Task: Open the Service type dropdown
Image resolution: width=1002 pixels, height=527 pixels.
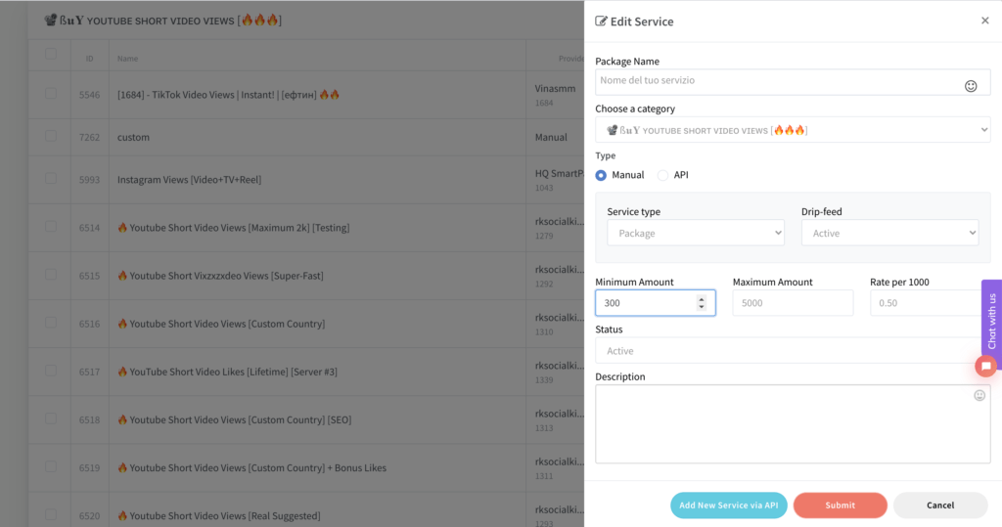Action: click(695, 233)
